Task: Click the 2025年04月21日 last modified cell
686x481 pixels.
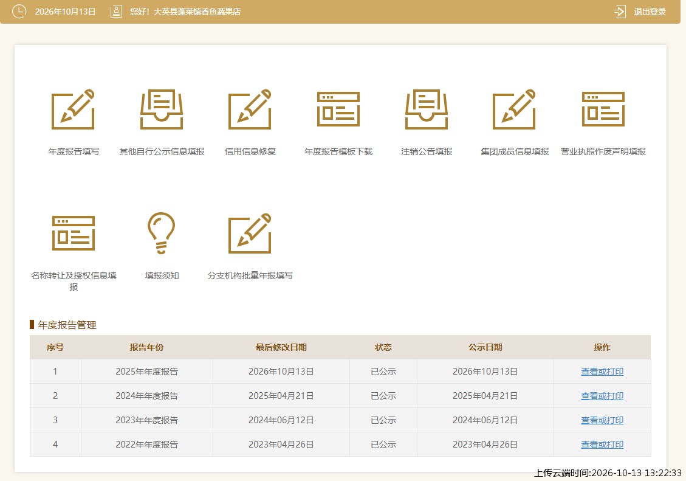Action: [x=281, y=396]
